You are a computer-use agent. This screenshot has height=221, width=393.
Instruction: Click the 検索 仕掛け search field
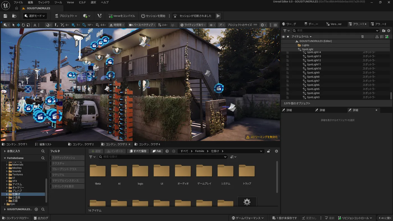pos(163,157)
